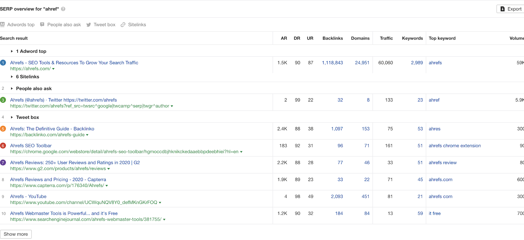Export the SERP overview data
The height and width of the screenshot is (240, 524).
(x=511, y=9)
